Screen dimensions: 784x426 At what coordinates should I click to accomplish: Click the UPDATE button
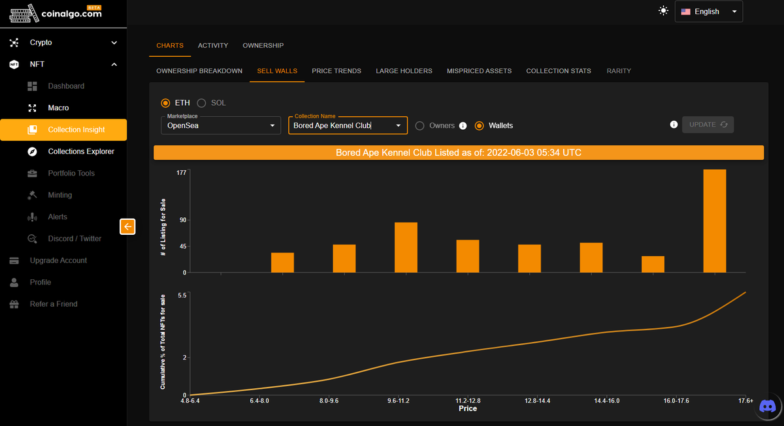pyautogui.click(x=708, y=125)
